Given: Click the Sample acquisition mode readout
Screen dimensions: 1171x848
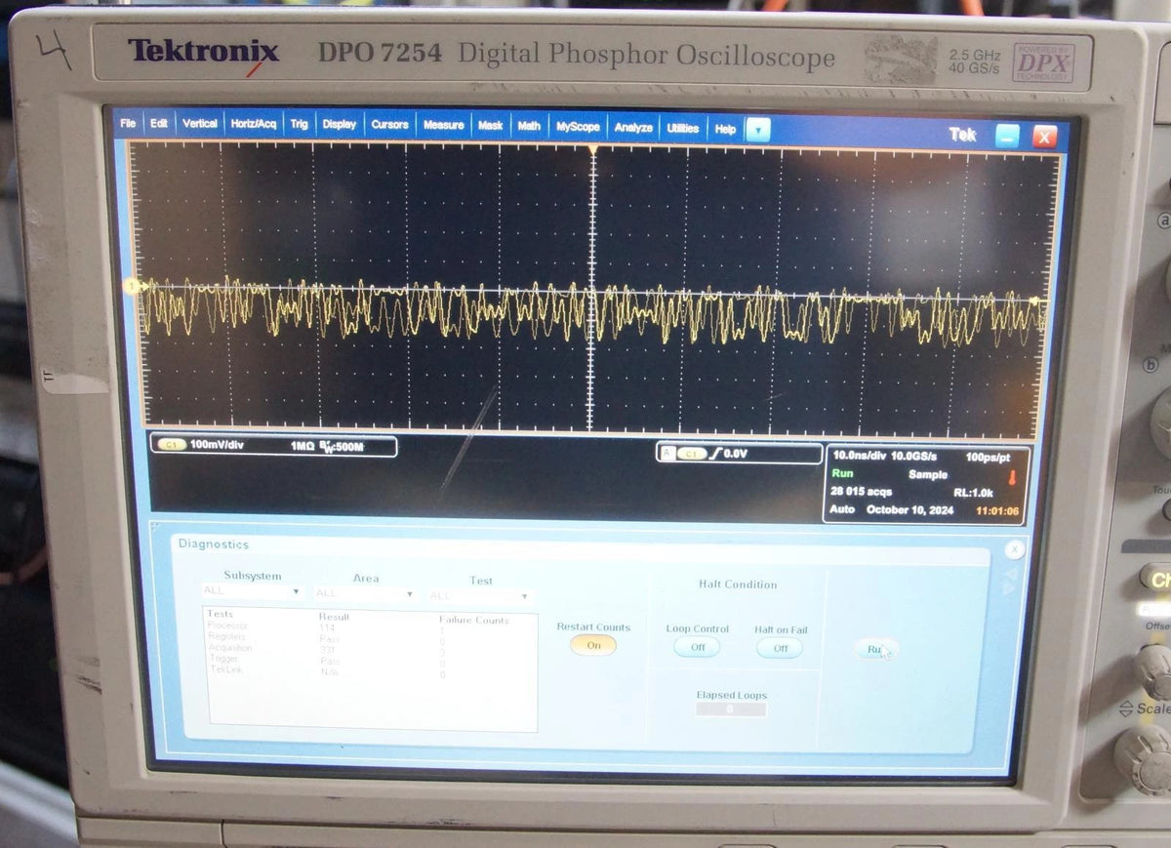Looking at the screenshot, I should click(x=928, y=474).
